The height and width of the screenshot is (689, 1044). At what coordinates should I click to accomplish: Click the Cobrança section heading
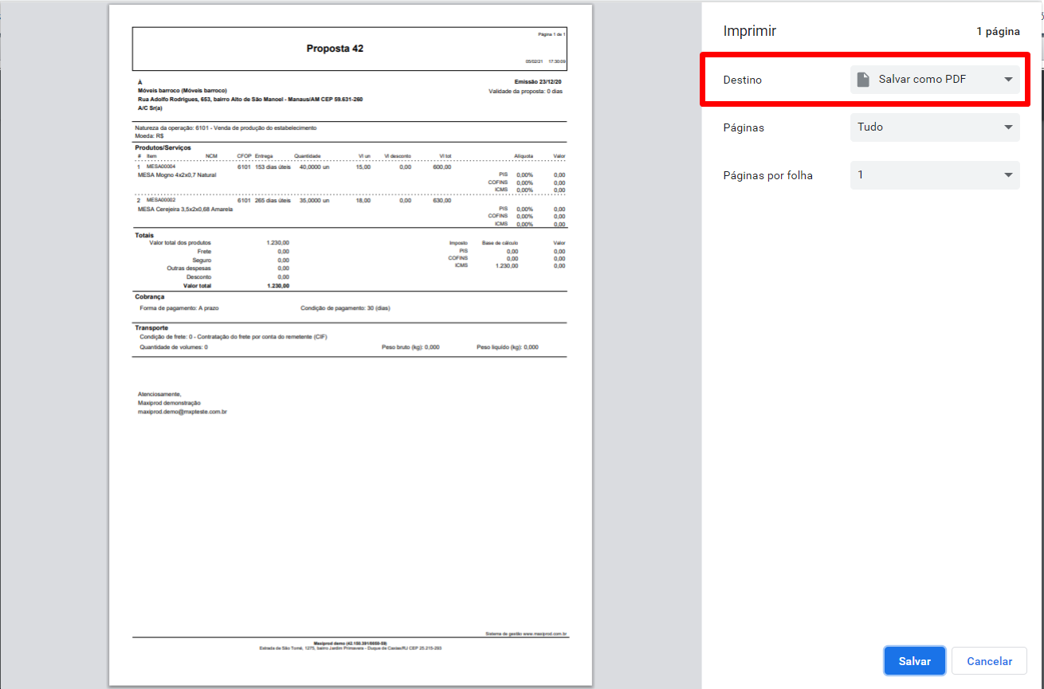point(150,296)
